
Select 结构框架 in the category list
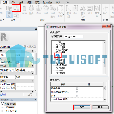pyautogui.click(x=61, y=73)
